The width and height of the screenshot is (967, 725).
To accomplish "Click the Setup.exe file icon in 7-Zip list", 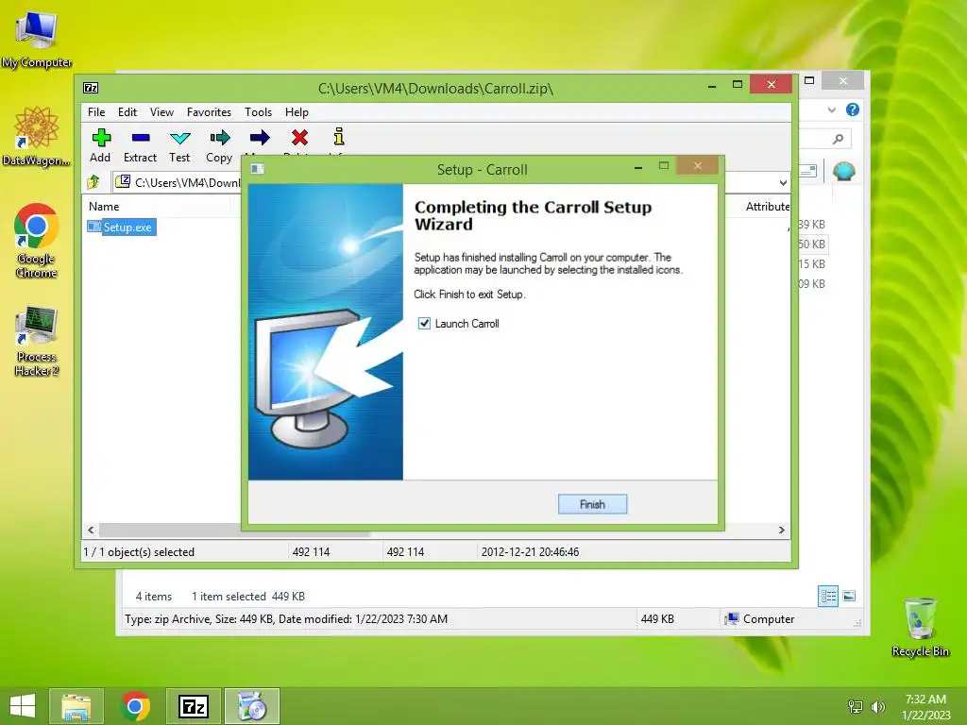I will (x=94, y=227).
